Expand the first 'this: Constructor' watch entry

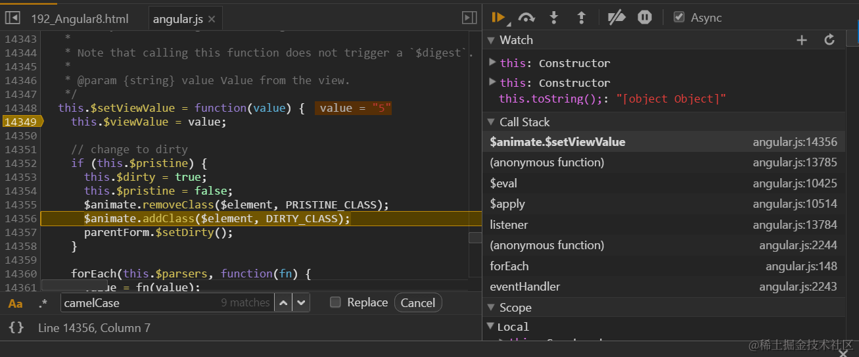[x=493, y=62]
